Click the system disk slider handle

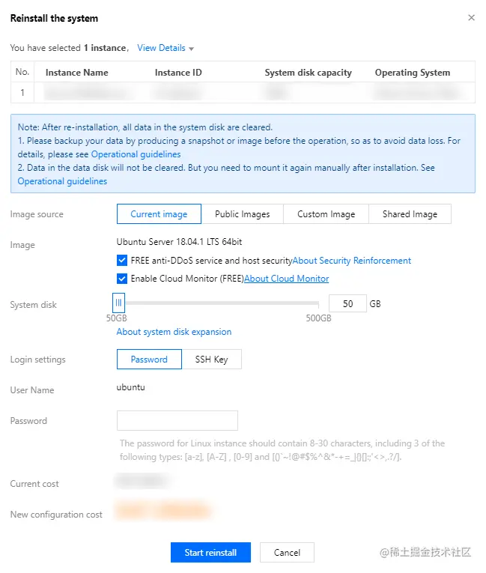point(118,303)
